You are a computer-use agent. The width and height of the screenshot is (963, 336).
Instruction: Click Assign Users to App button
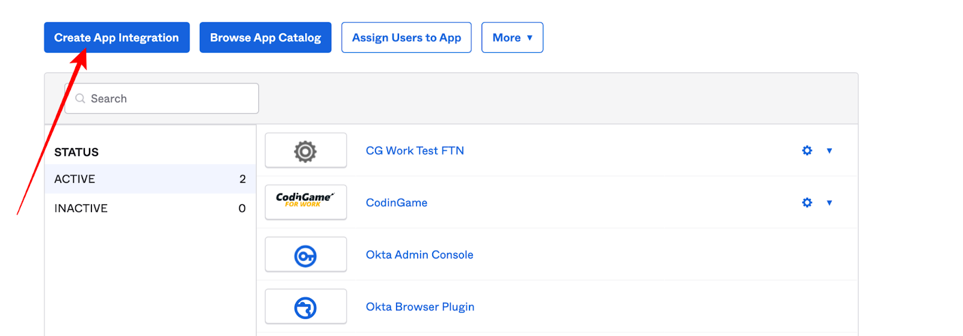[x=406, y=38]
